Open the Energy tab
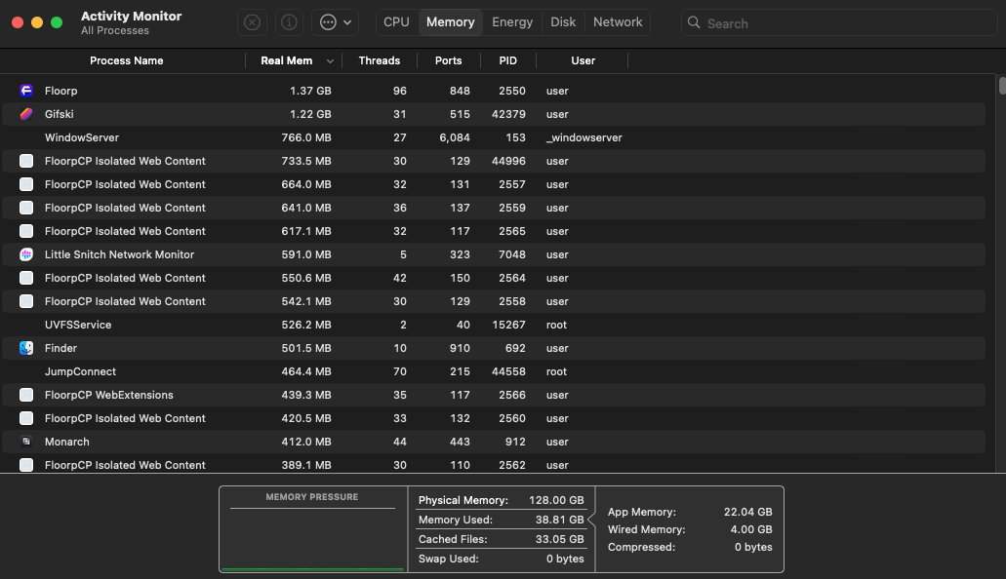The image size is (1006, 579). [512, 22]
